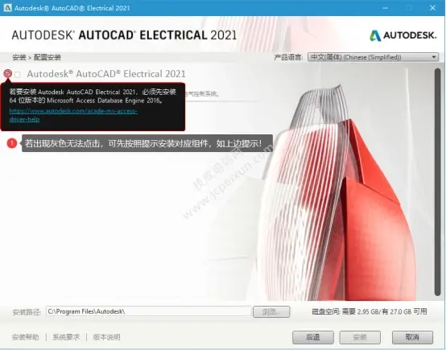Click the 后退 back button
Viewport: 446px width, 350px height.
click(x=313, y=337)
